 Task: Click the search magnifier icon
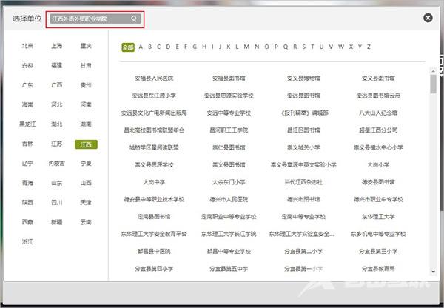tap(134, 19)
